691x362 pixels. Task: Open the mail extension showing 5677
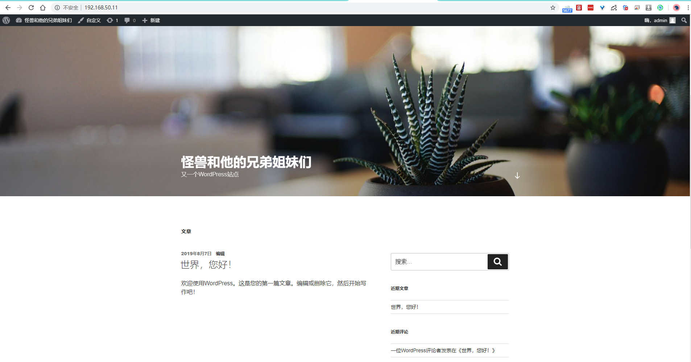[567, 9]
